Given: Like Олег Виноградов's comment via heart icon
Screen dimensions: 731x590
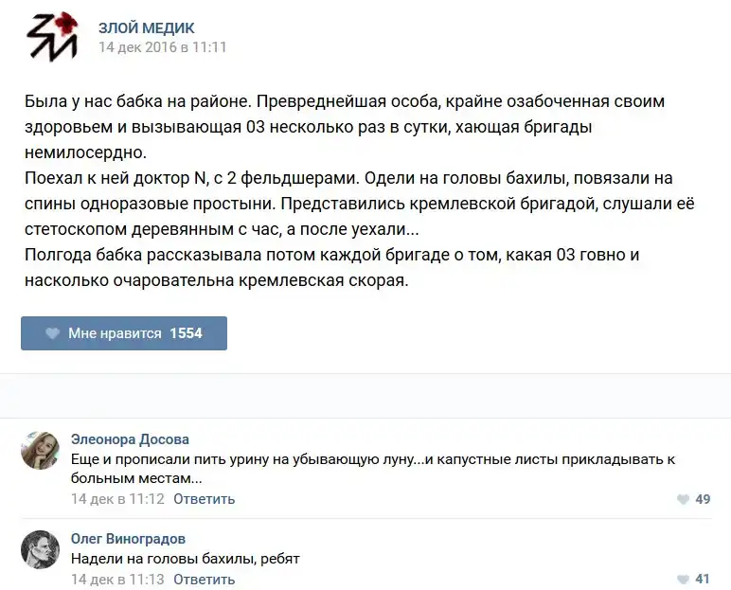Looking at the screenshot, I should 683,580.
